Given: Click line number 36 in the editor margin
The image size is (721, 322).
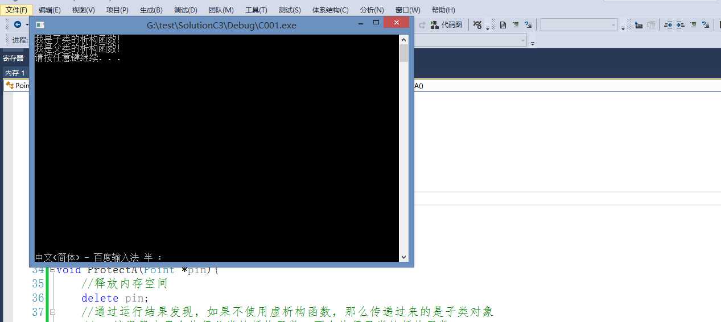Looking at the screenshot, I should (x=38, y=298).
